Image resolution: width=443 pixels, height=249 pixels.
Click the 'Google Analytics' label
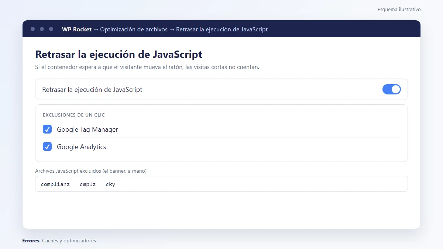tap(81, 147)
